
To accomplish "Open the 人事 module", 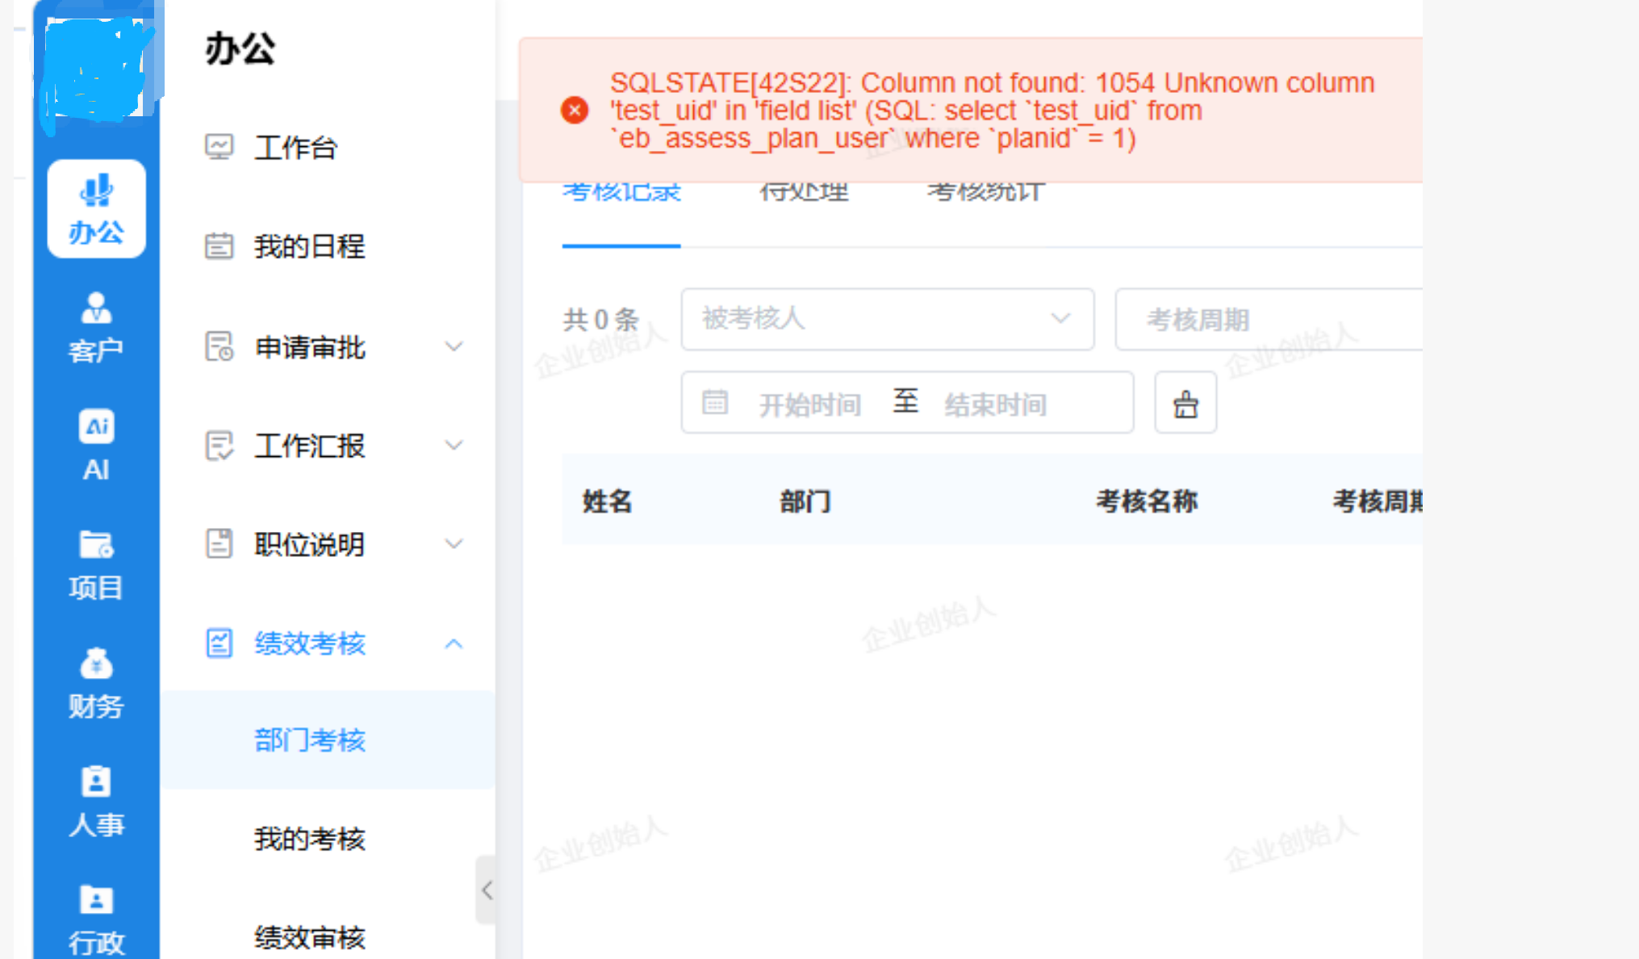I will [x=96, y=802].
